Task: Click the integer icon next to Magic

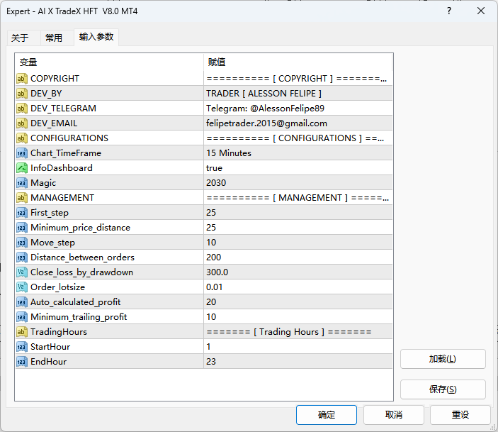Action: tap(21, 183)
